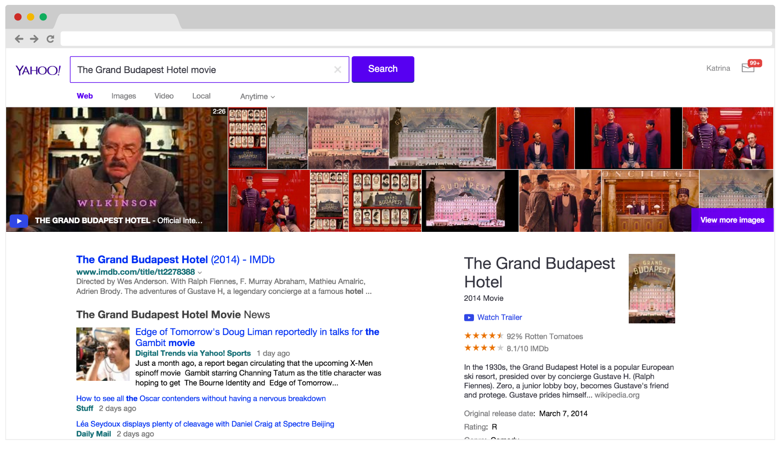
Task: Play the Wilkinson interview video
Action: click(19, 220)
